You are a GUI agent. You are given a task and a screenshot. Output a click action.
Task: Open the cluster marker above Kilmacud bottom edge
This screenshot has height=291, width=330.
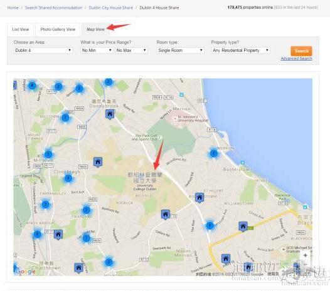(x=109, y=262)
